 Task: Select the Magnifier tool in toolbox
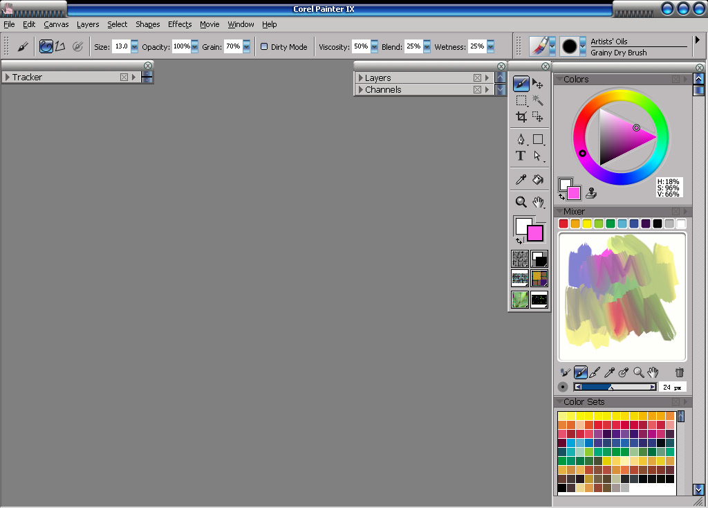(x=521, y=202)
